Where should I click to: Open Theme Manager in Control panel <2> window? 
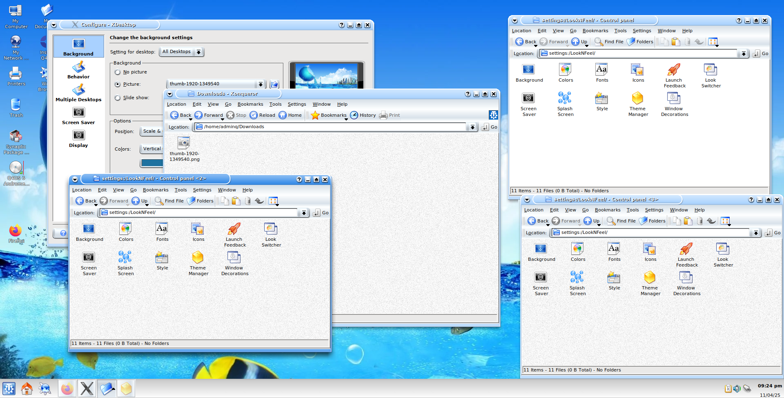pyautogui.click(x=198, y=264)
